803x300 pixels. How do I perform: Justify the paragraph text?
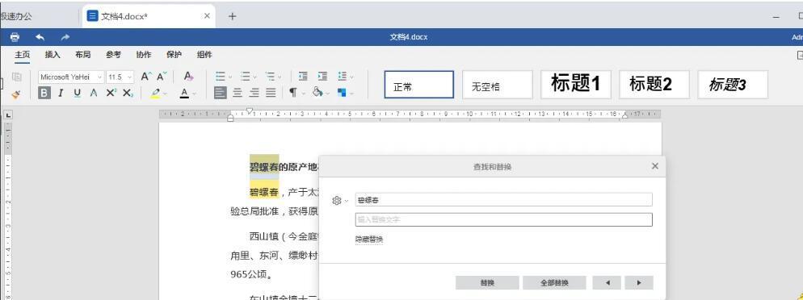pyautogui.click(x=271, y=93)
